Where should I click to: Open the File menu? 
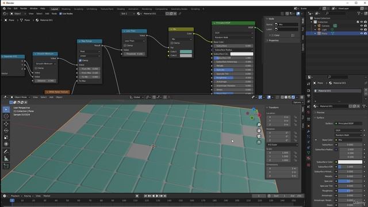pos(9,9)
